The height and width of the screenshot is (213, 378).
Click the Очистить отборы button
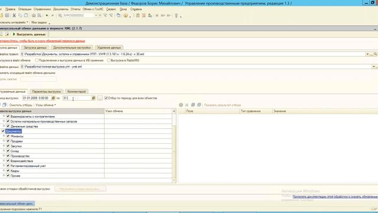coord(21,105)
